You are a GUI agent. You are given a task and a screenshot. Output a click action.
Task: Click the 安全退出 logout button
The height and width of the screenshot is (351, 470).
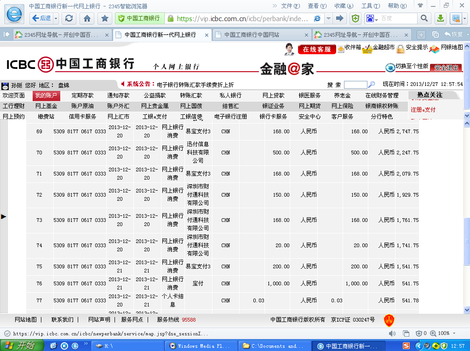(x=446, y=68)
